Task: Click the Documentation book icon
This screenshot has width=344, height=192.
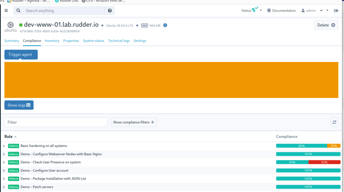Action: point(269,10)
